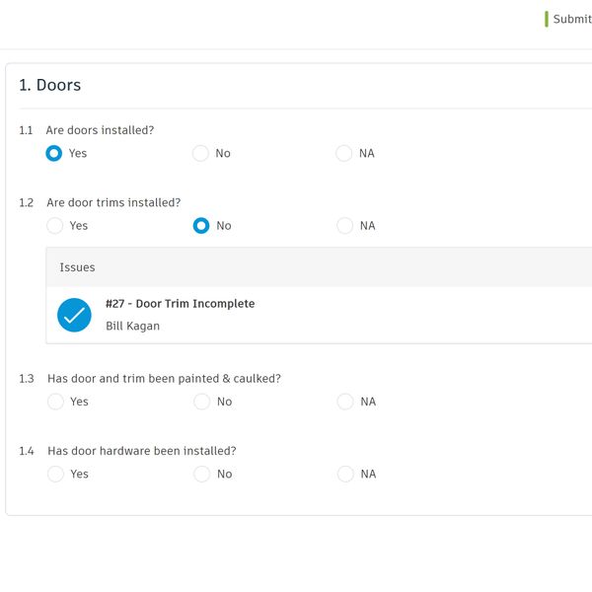
Task: Select No for door hardware installed
Action: pyautogui.click(x=201, y=475)
